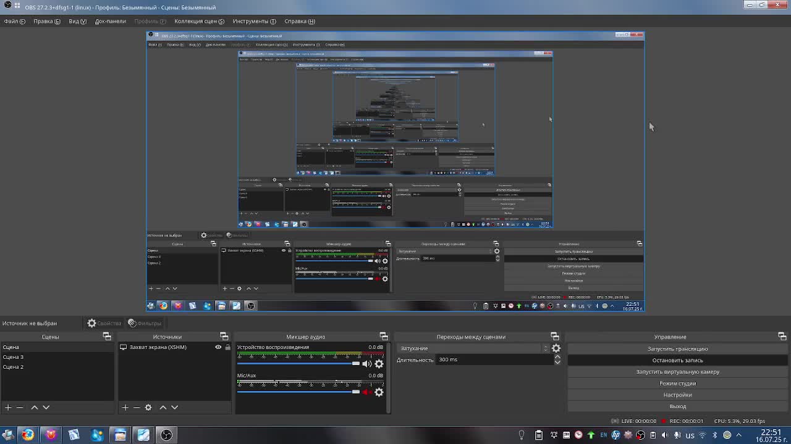This screenshot has height=444, width=791.
Task: Mute the Устройство воспроизведения speaker
Action: click(367, 364)
